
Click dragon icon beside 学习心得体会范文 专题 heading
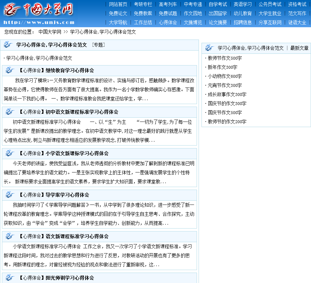point(8,44)
